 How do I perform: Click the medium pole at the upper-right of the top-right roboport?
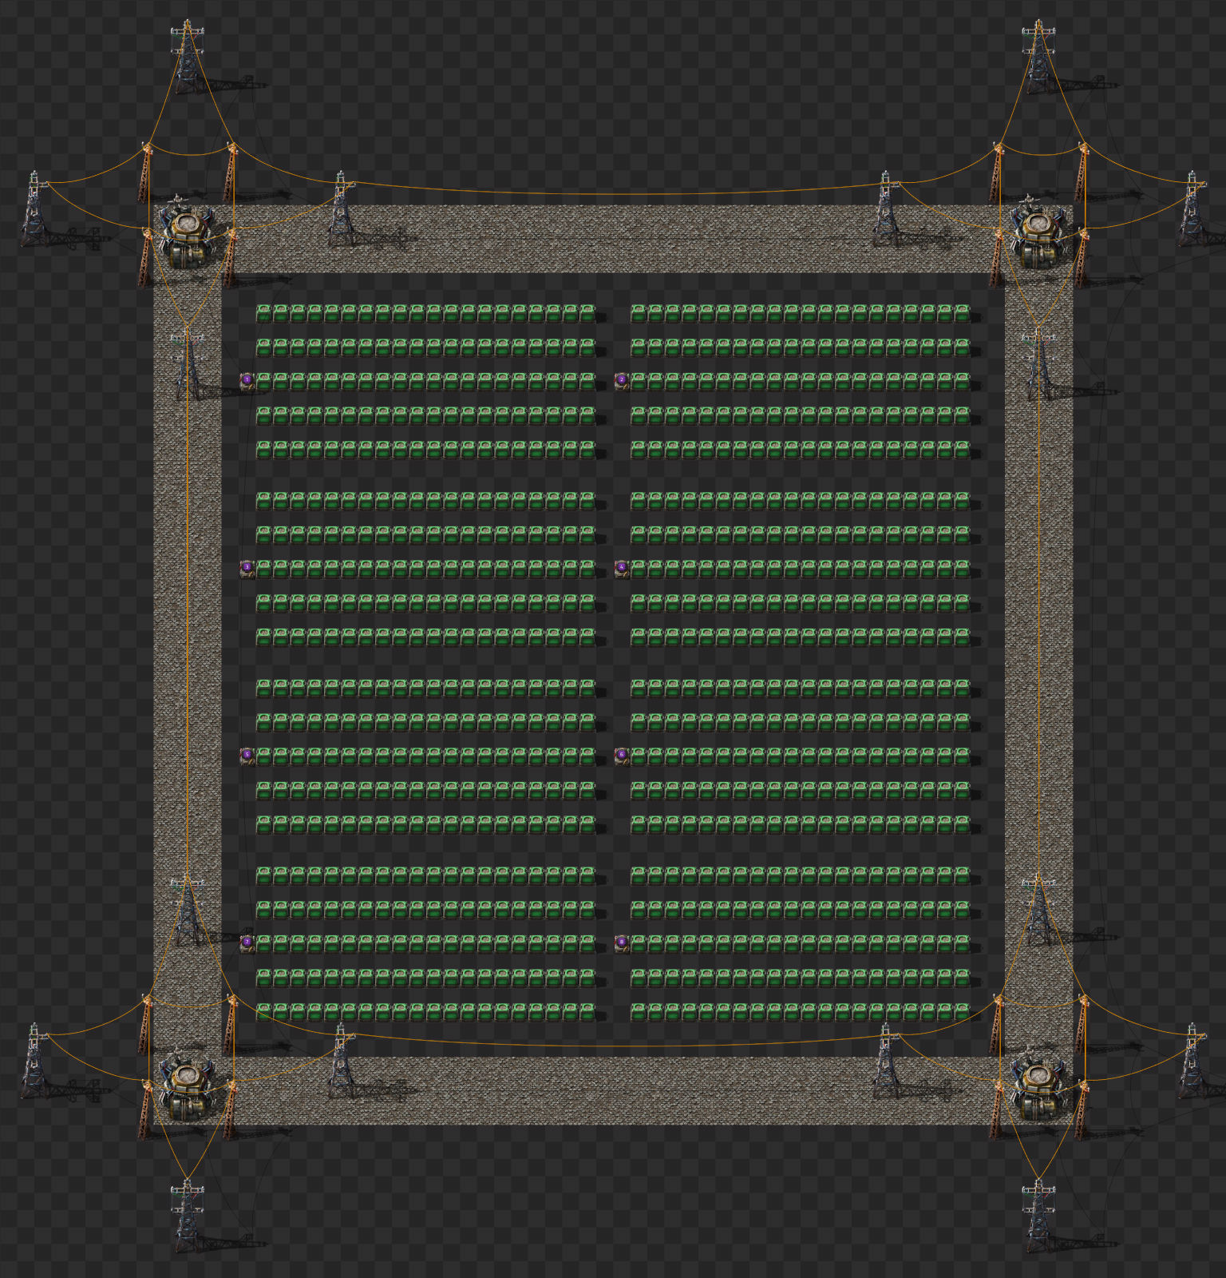click(1082, 172)
